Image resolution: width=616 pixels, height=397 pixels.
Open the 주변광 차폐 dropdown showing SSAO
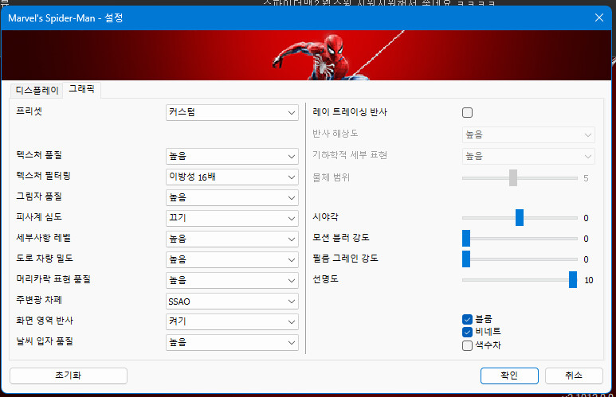point(232,302)
